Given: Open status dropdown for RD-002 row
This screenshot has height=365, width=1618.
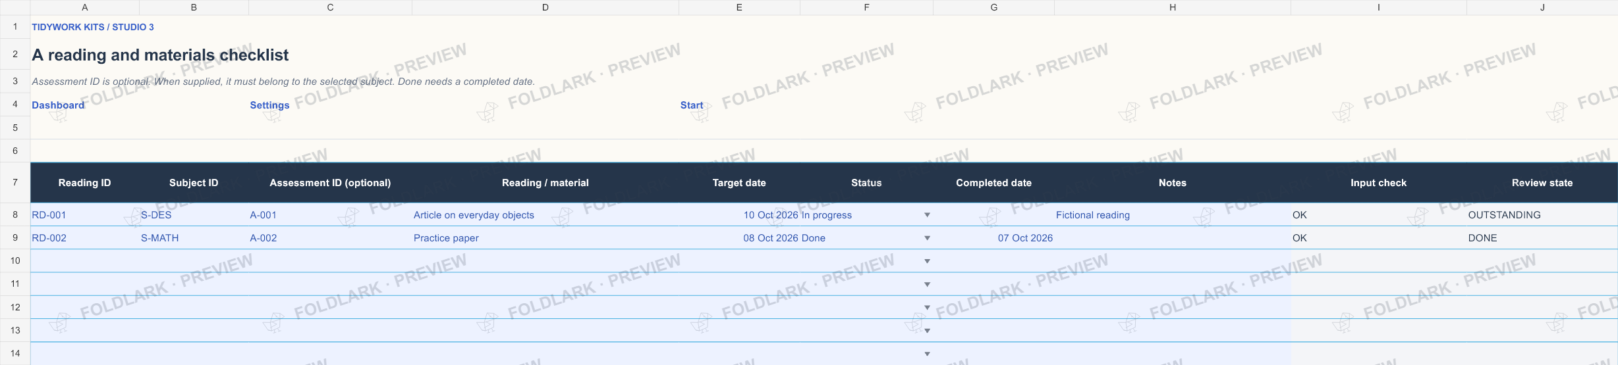Looking at the screenshot, I should (x=927, y=238).
